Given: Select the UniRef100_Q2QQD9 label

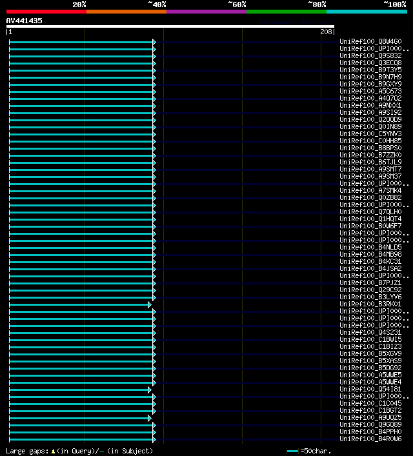Looking at the screenshot, I should click(x=370, y=119).
